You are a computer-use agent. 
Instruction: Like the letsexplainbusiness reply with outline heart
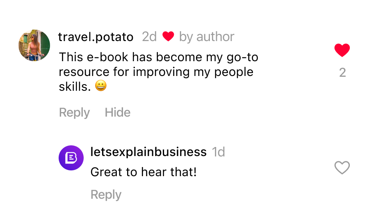342,168
